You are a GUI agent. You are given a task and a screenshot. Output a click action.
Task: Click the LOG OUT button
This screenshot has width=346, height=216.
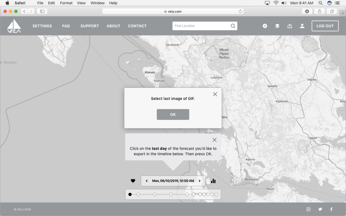point(325,26)
